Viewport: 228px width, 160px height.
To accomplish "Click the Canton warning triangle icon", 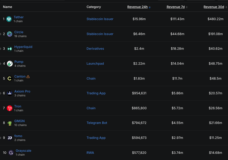I will (28, 76).
